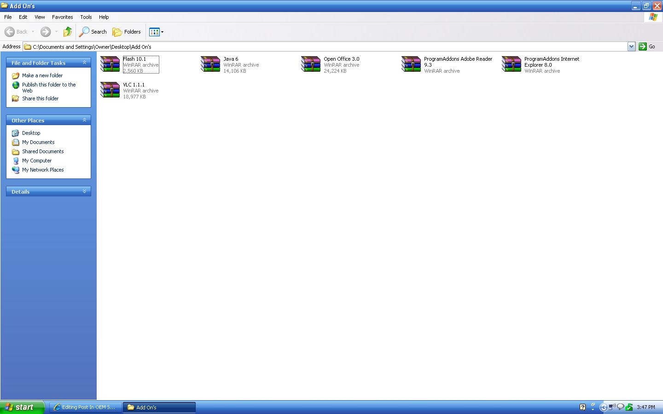Click the VLC 1.1.1 file name
This screenshot has height=414, width=663.
[134, 85]
